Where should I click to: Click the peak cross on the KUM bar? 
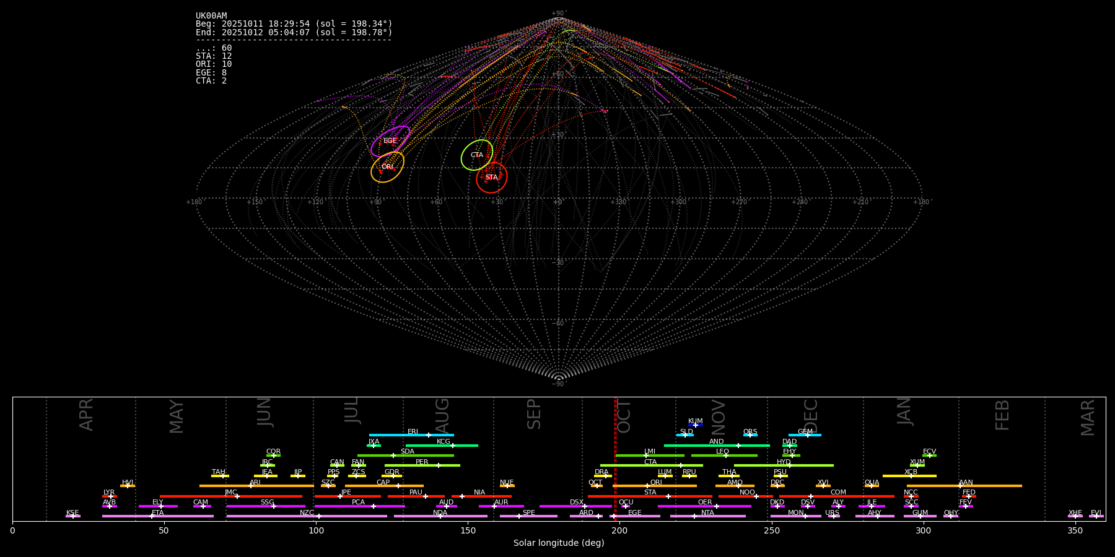[695, 425]
